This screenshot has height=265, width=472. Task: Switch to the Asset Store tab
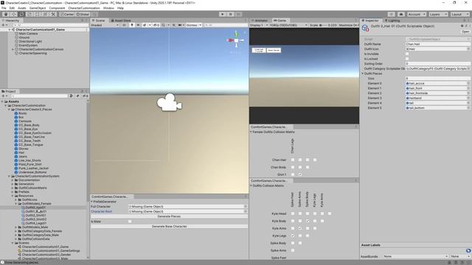(x=121, y=21)
